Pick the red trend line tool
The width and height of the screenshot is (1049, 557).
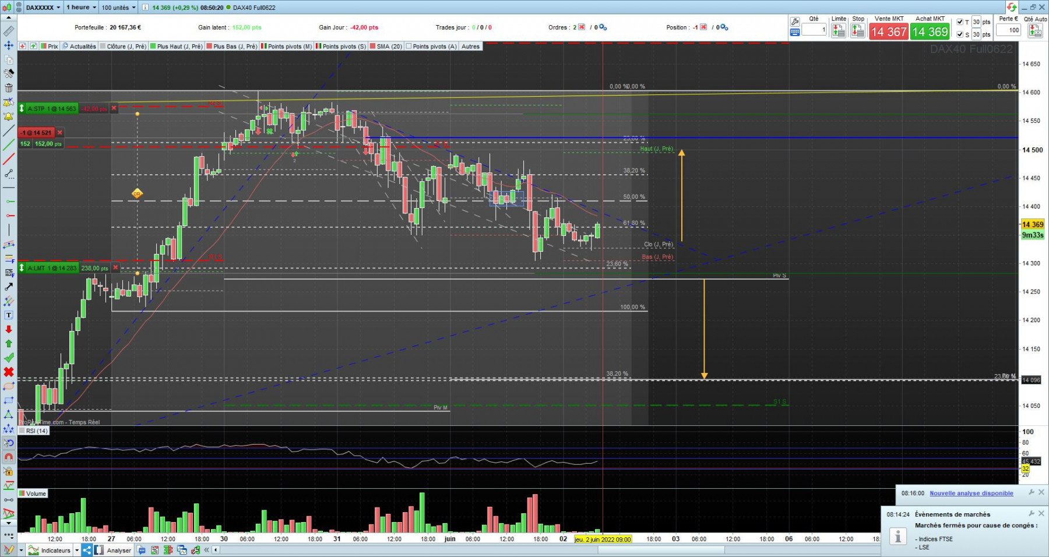(x=9, y=159)
